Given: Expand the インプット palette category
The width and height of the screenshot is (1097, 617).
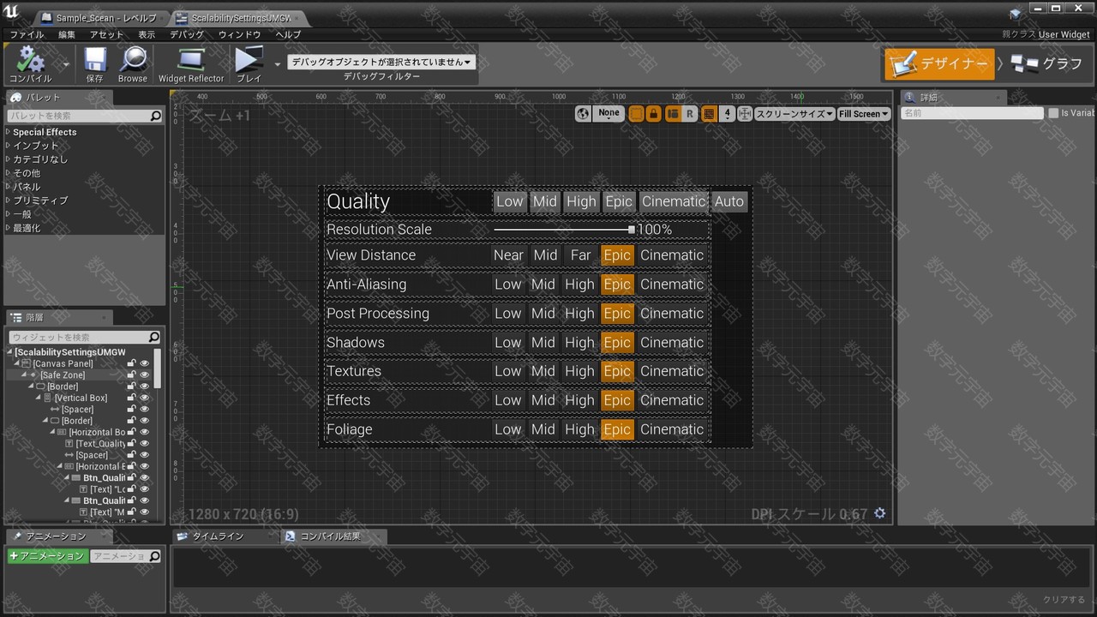Looking at the screenshot, I should (x=8, y=146).
